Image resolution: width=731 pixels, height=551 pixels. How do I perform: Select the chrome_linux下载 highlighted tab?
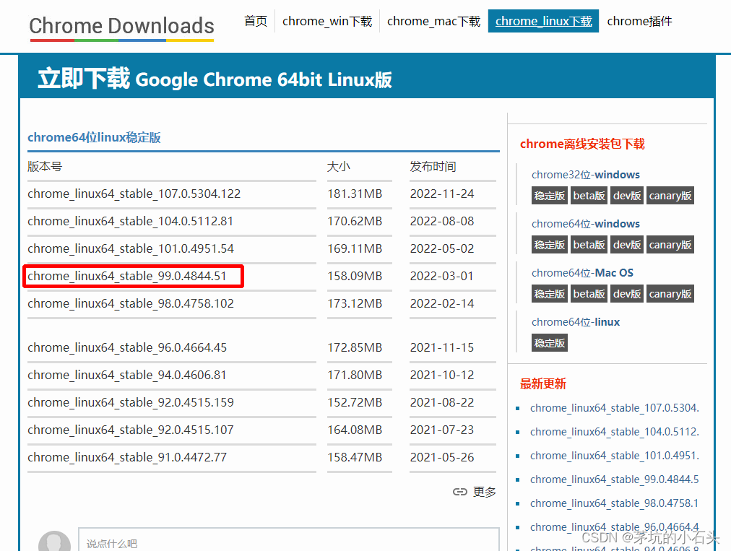tap(542, 21)
